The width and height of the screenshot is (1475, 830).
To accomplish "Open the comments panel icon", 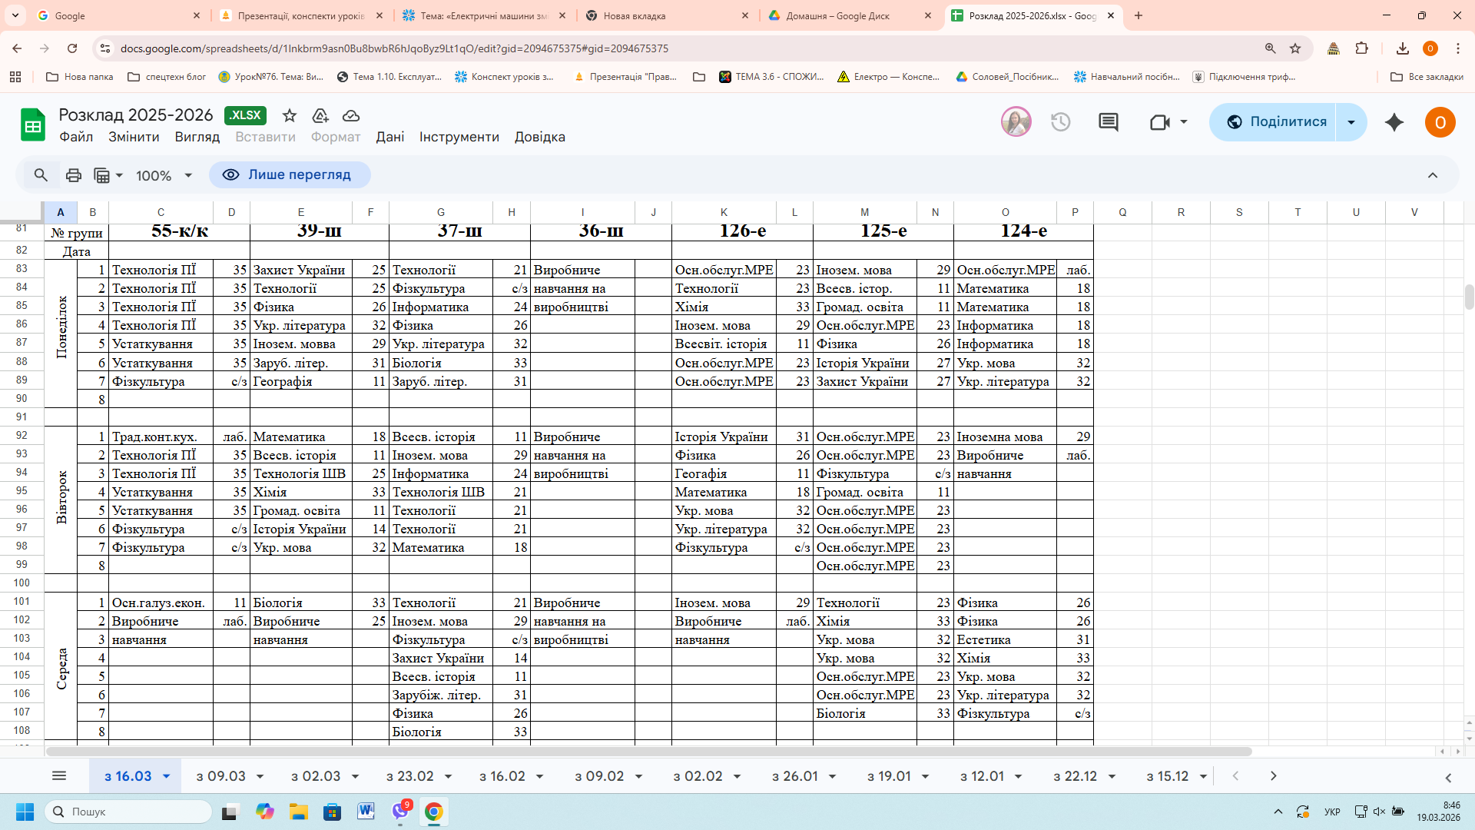I will point(1108,122).
